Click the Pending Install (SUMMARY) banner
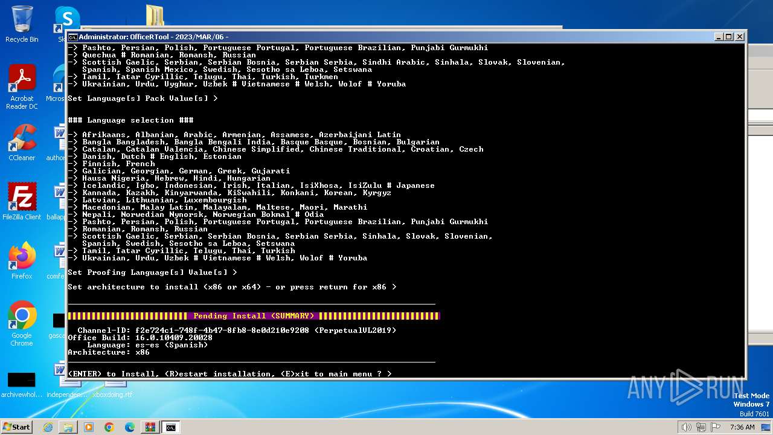This screenshot has width=773, height=435. click(254, 316)
